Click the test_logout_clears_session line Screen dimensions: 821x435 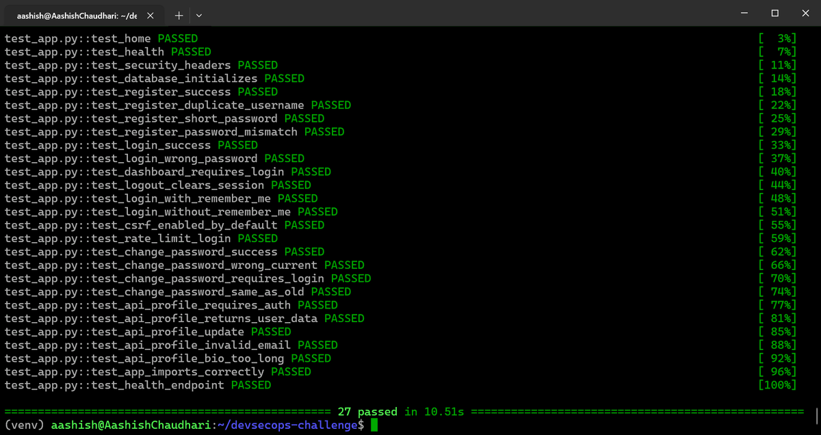[158, 185]
